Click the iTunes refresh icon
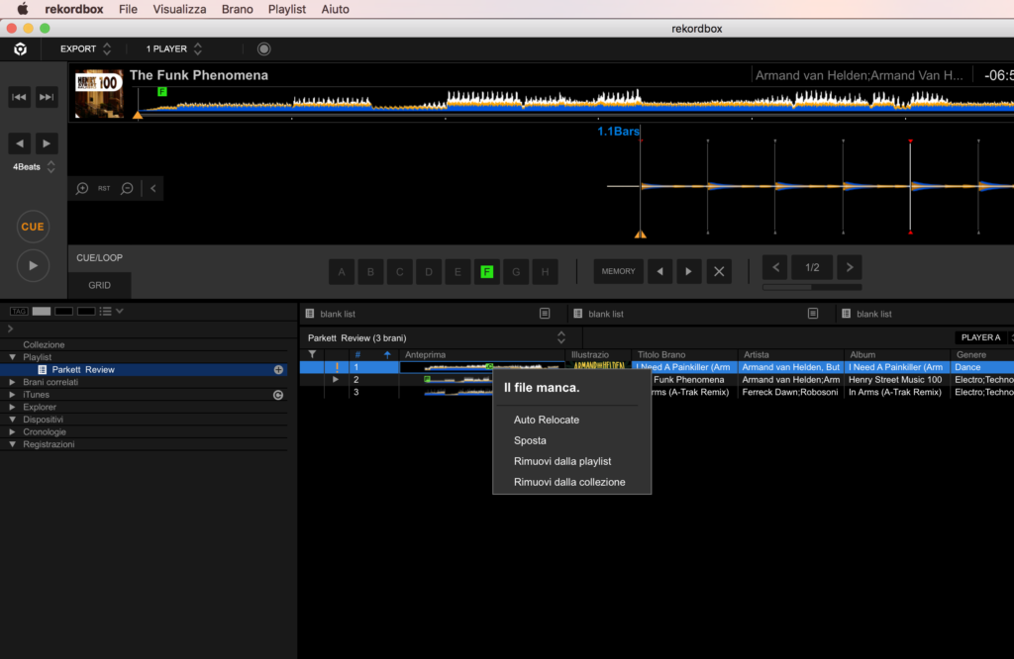This screenshot has height=659, width=1014. coord(278,395)
